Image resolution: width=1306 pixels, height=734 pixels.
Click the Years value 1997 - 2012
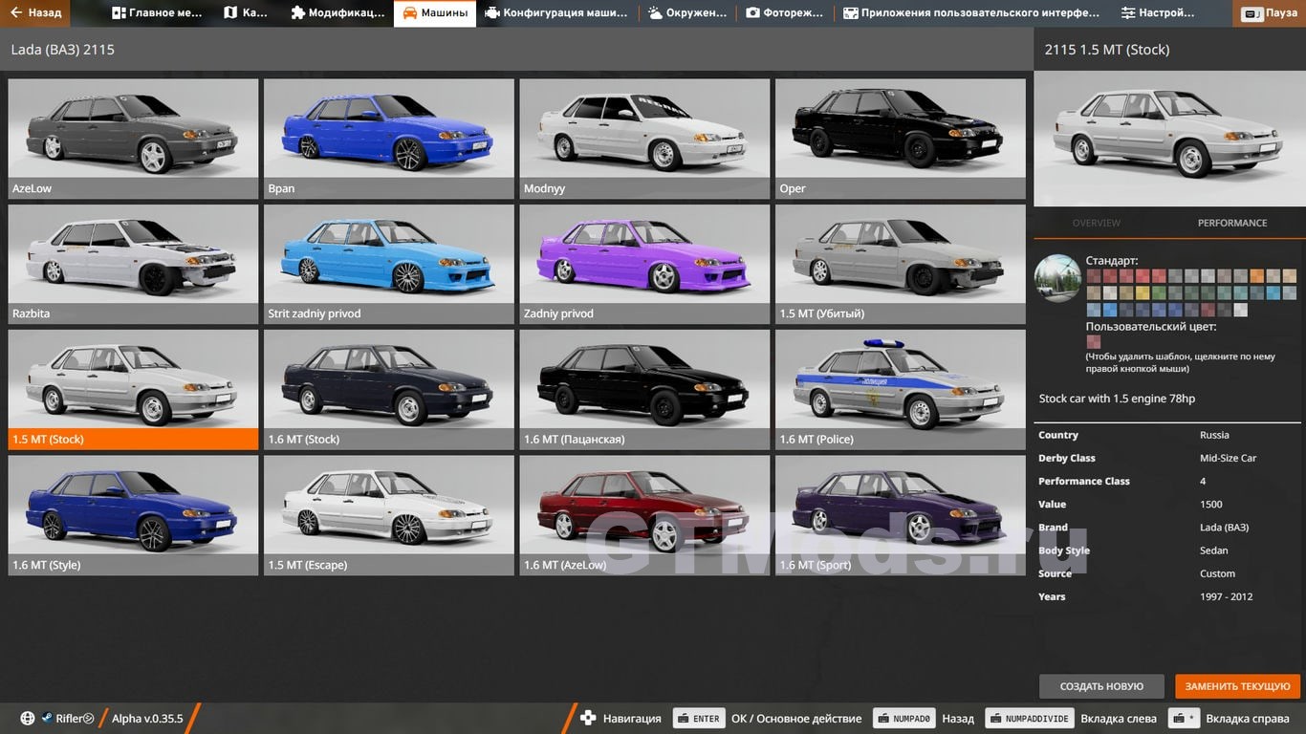click(x=1226, y=596)
